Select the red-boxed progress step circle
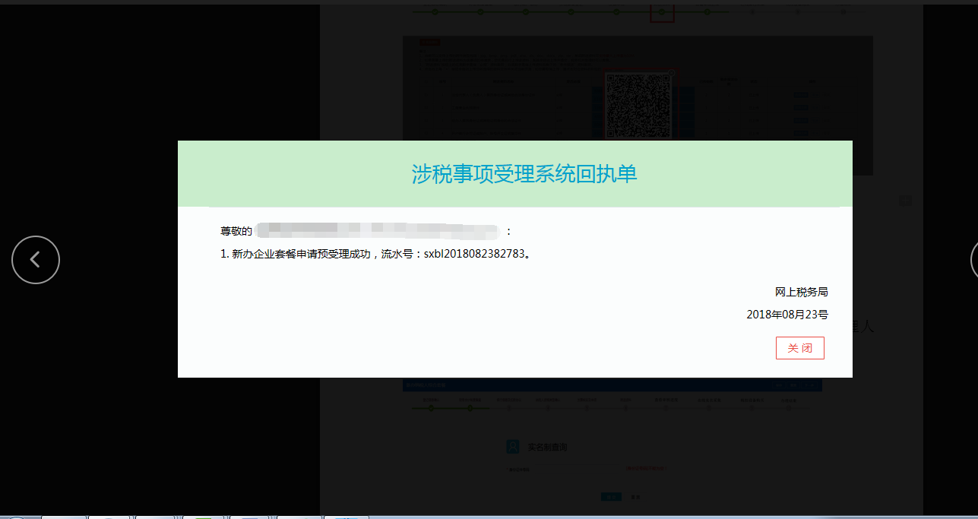Viewport: 978px width, 519px height. [662, 12]
